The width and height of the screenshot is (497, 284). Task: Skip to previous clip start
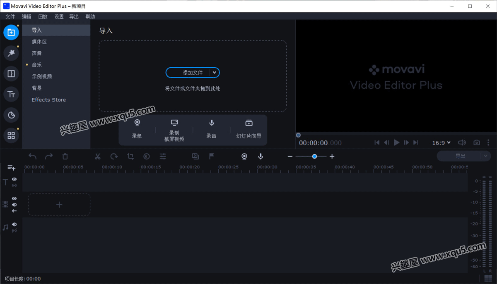click(377, 142)
